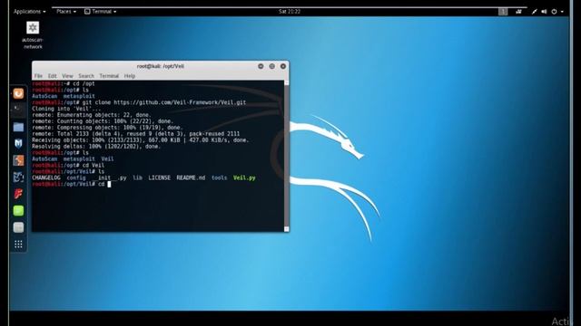Open the Firefox browser from the dock
The image size is (581, 326).
(x=18, y=93)
